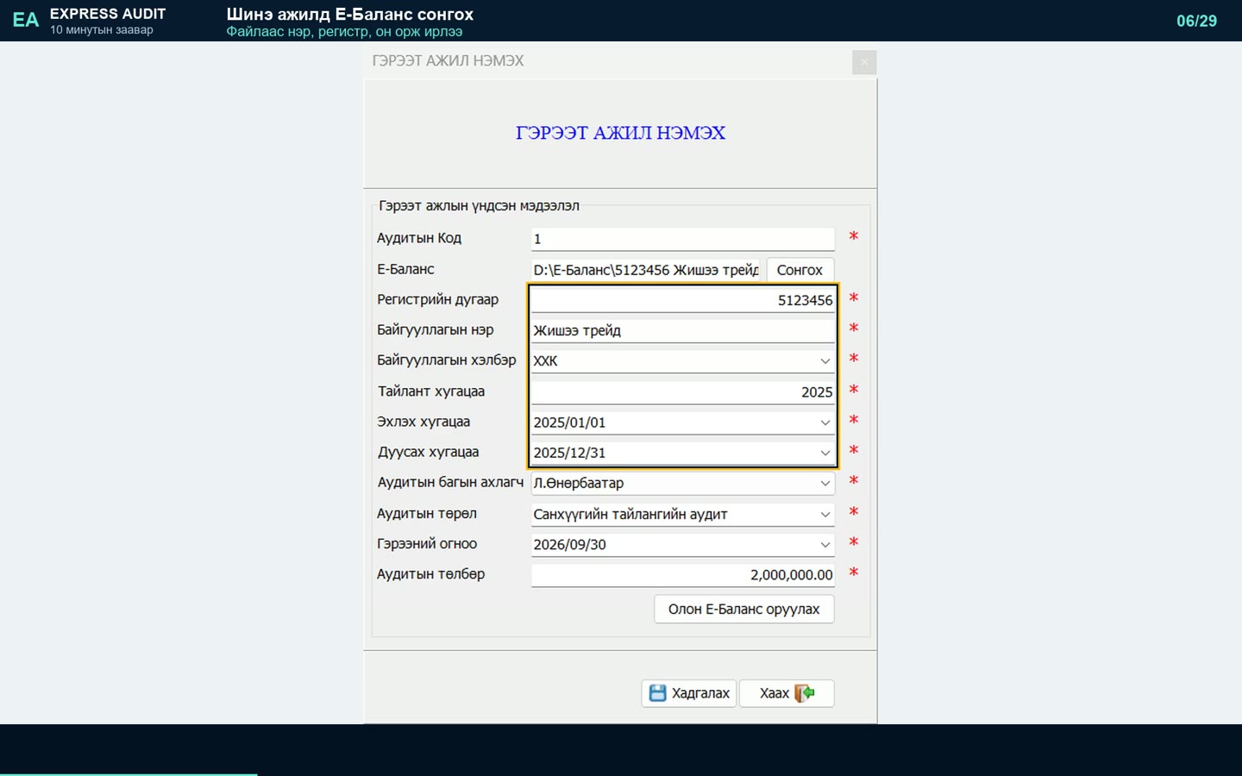Click the Аудитын Код label
The height and width of the screenshot is (776, 1242).
point(419,238)
